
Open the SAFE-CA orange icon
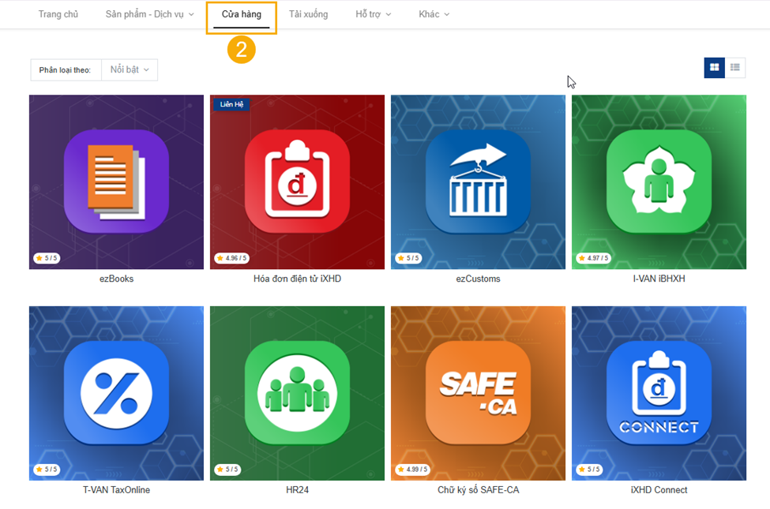[478, 393]
